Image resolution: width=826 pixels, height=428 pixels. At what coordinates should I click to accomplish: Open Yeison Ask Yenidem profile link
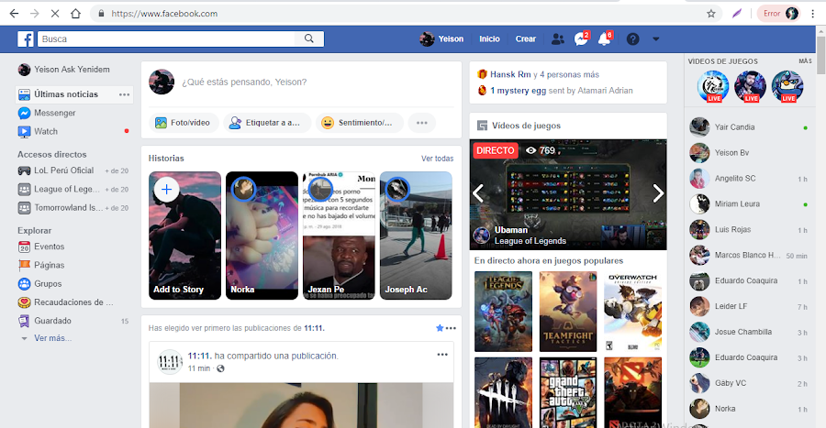pos(64,70)
